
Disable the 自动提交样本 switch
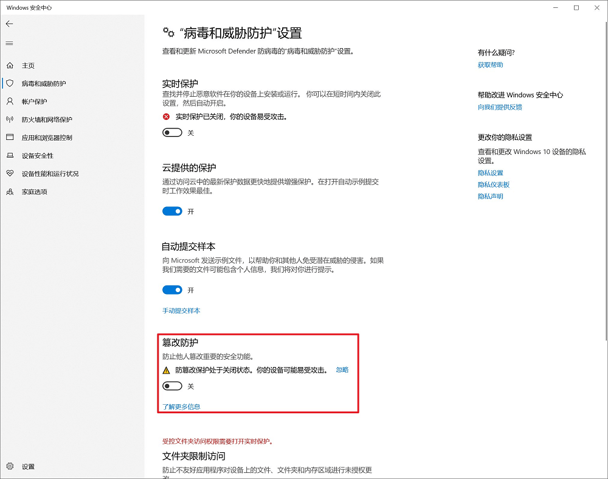[171, 290]
